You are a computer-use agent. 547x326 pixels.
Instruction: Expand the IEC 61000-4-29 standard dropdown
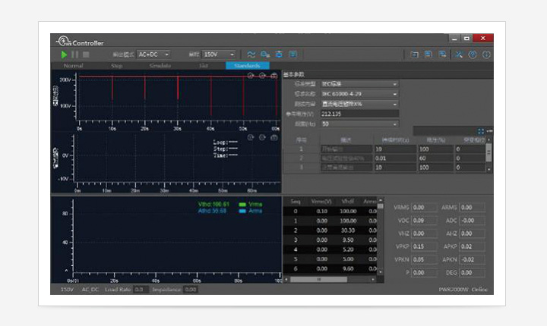coord(359,94)
